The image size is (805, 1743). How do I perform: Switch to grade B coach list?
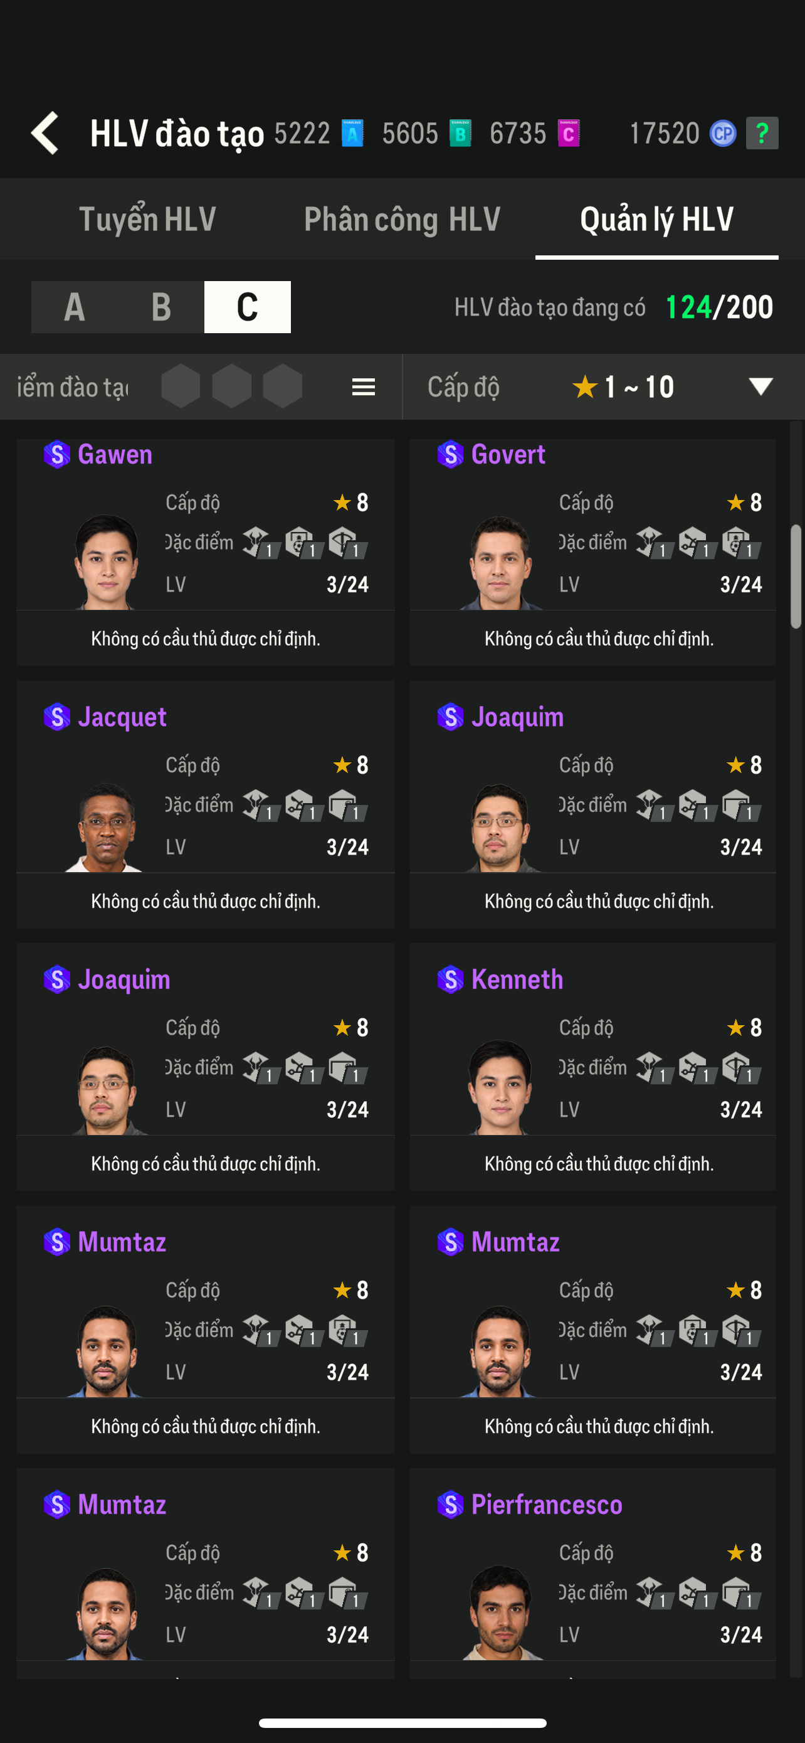(161, 307)
